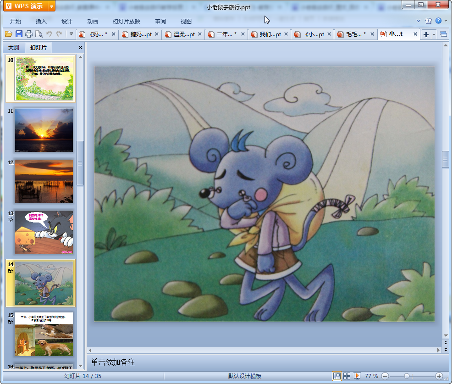Select the 幻灯片 slides pane tab
The image size is (452, 384).
(x=39, y=48)
